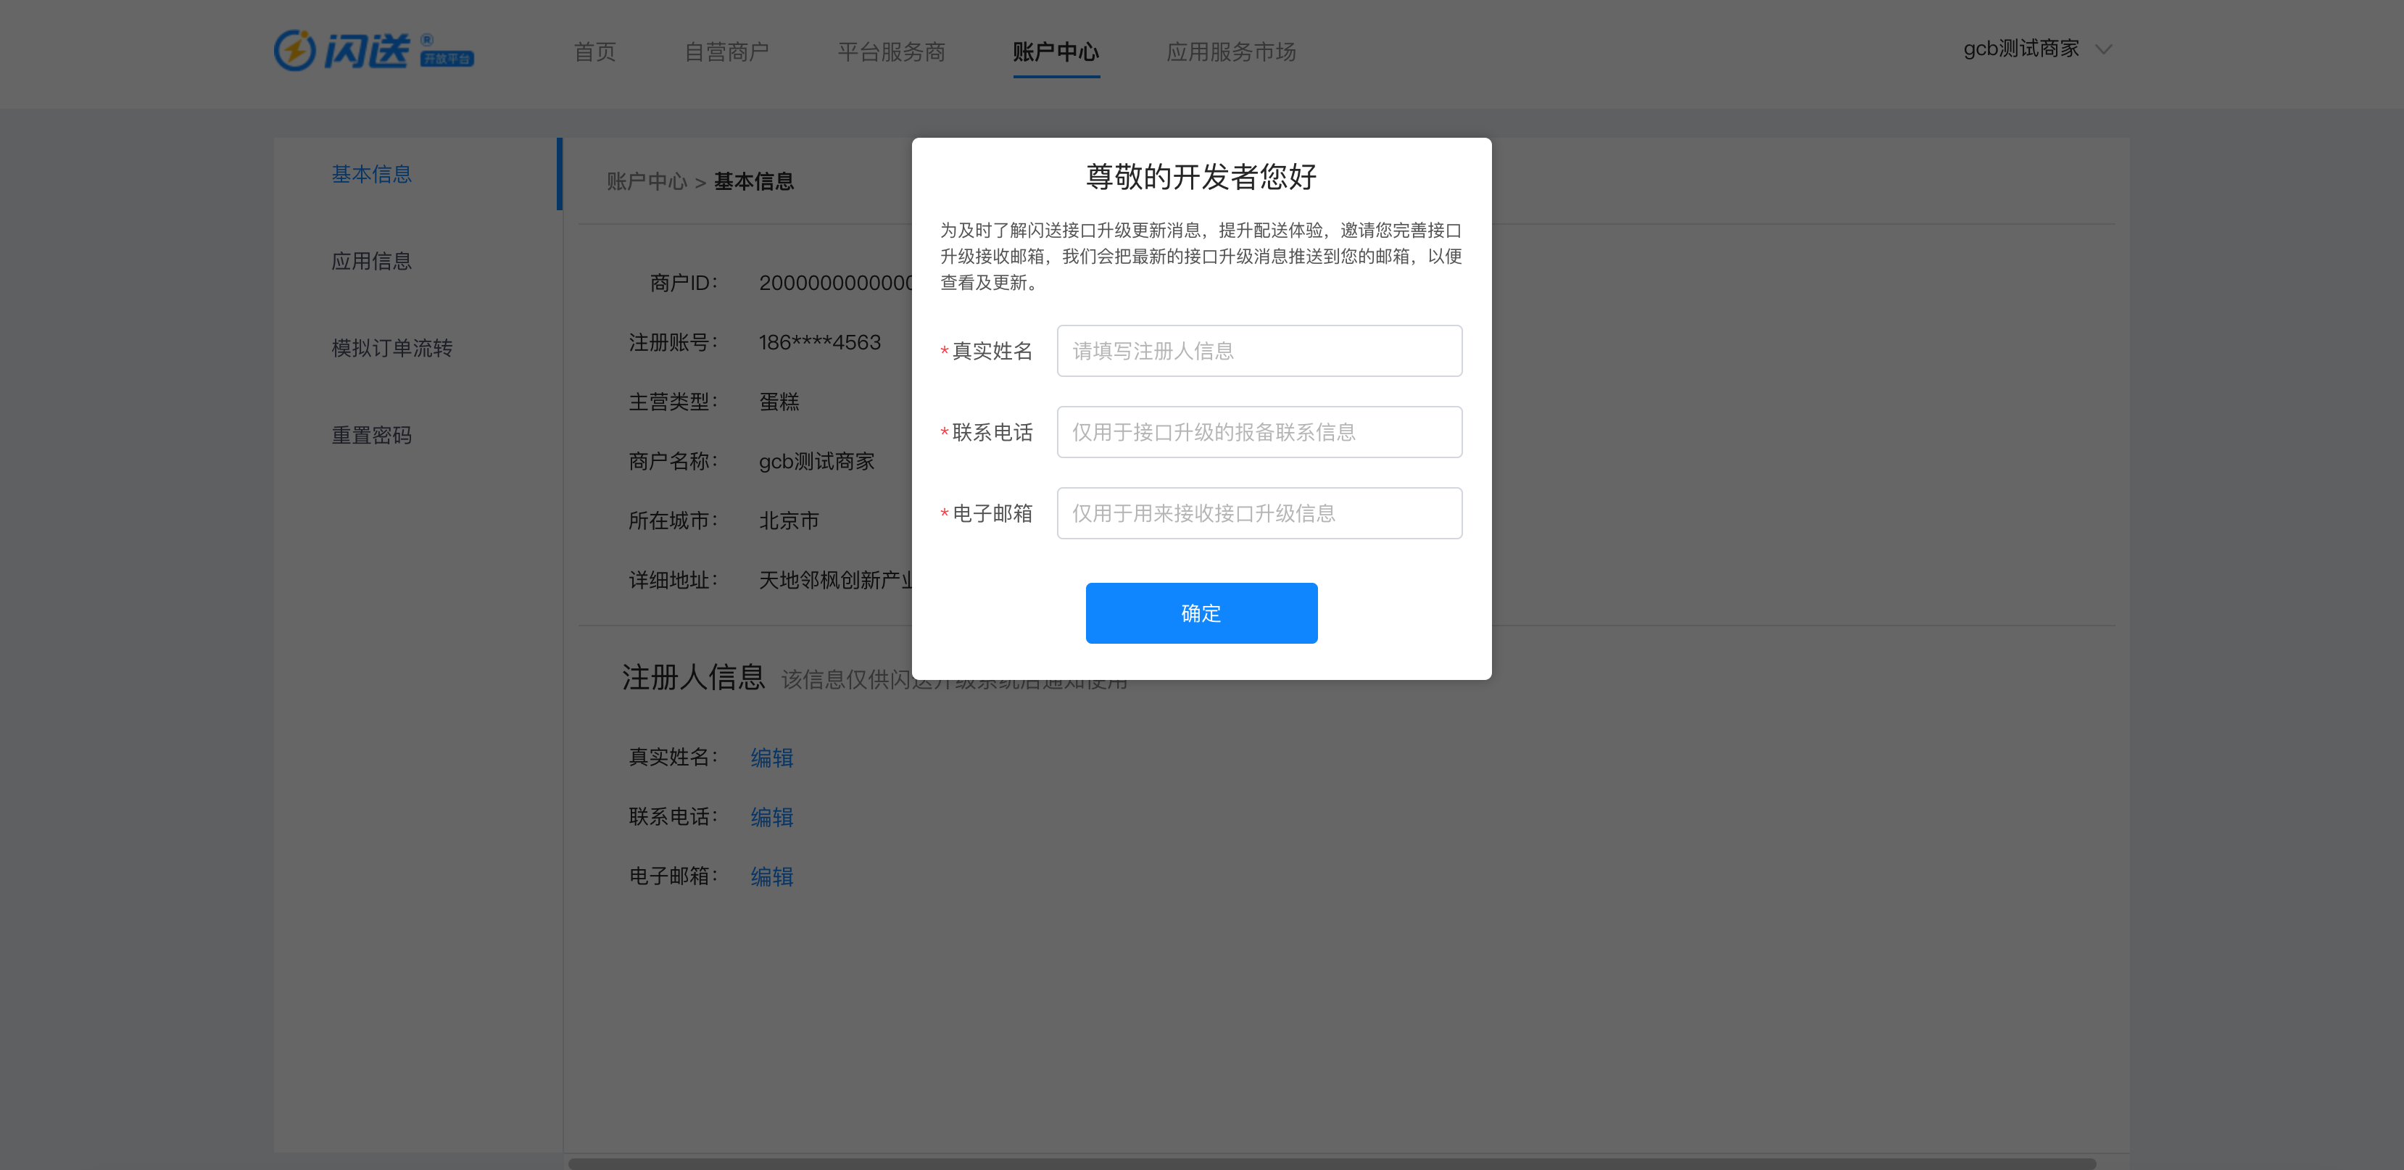Expand the account menu chevron
This screenshot has height=1170, width=2404.
[x=2104, y=49]
